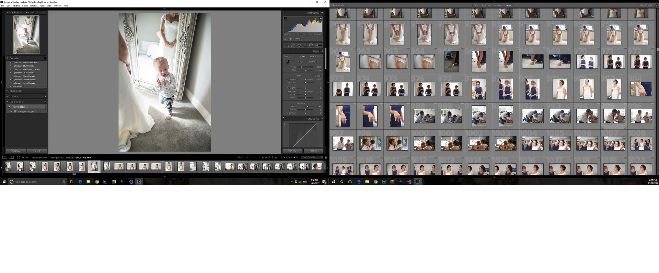
Task: Filter filmstrip by five-star rating
Action: (276, 157)
